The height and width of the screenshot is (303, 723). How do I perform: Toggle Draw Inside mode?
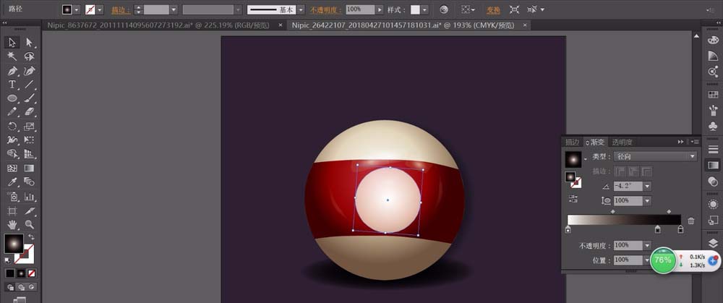(x=31, y=287)
